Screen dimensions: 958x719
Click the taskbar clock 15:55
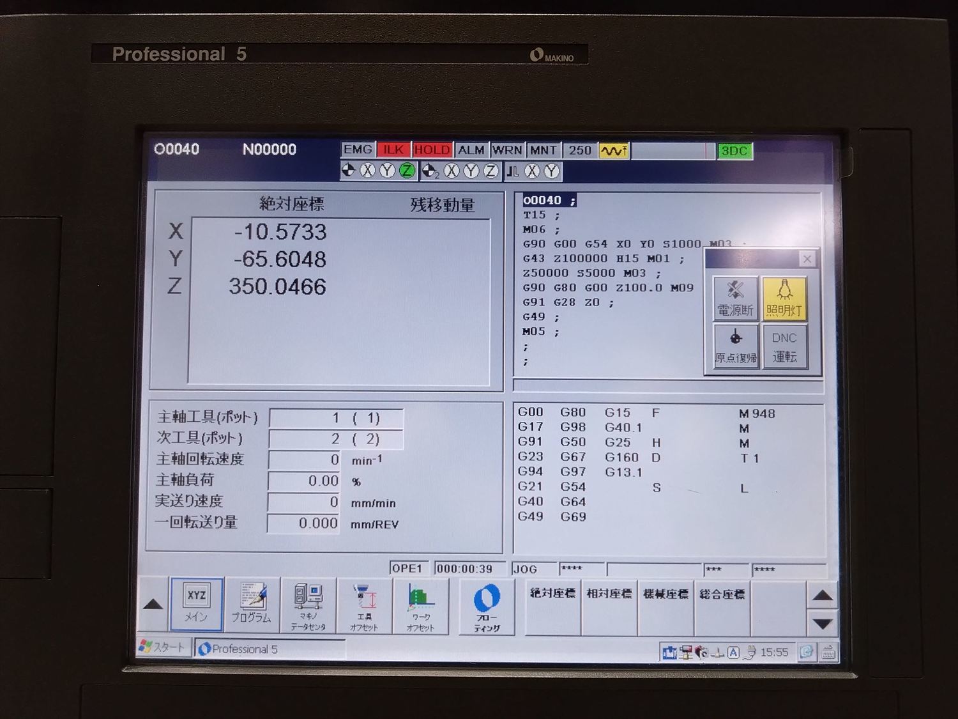click(774, 652)
